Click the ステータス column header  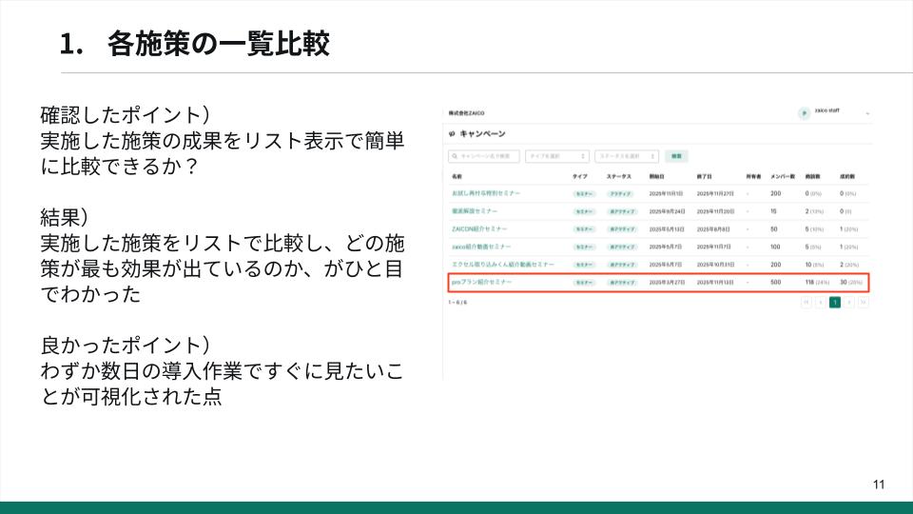coord(618,176)
